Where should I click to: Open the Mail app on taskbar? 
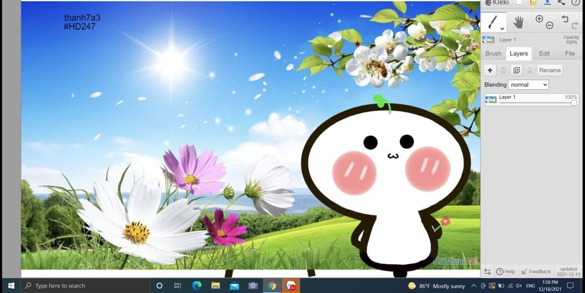click(x=234, y=286)
